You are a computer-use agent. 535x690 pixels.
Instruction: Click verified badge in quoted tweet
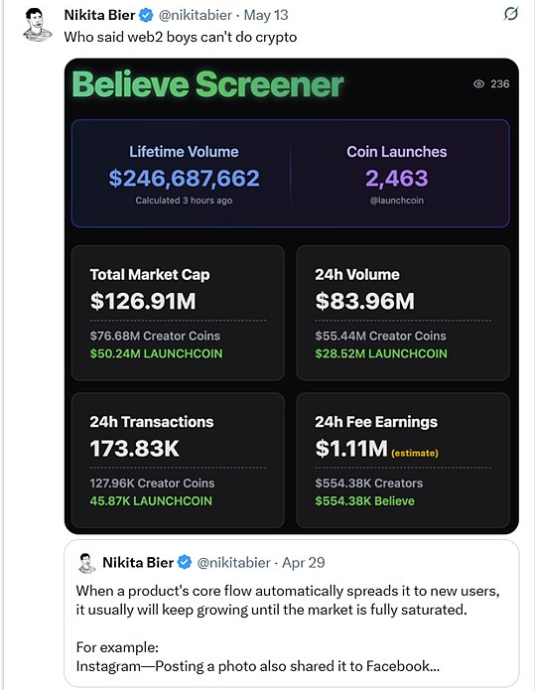click(x=185, y=562)
